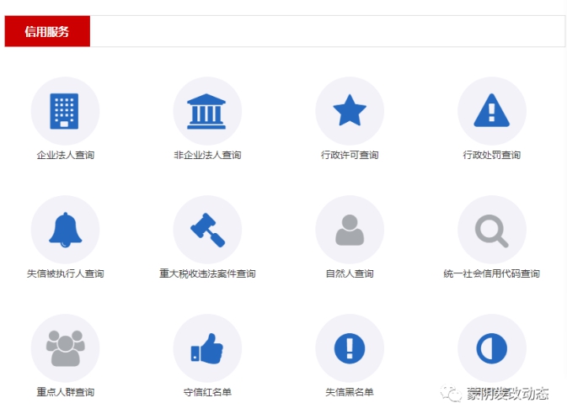Open the 失信被执行人查询 text link
Image resolution: width=567 pixels, height=419 pixels.
(66, 273)
